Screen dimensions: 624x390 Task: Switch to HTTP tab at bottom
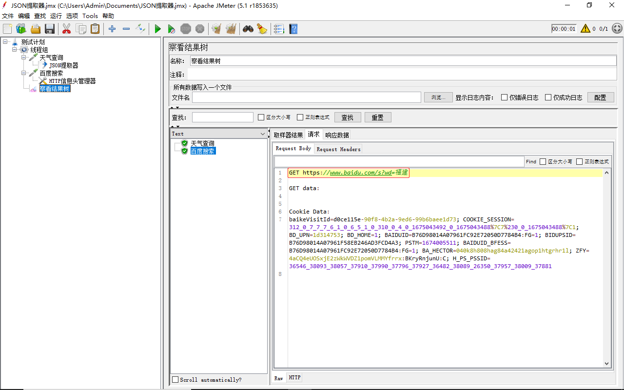pyautogui.click(x=294, y=377)
